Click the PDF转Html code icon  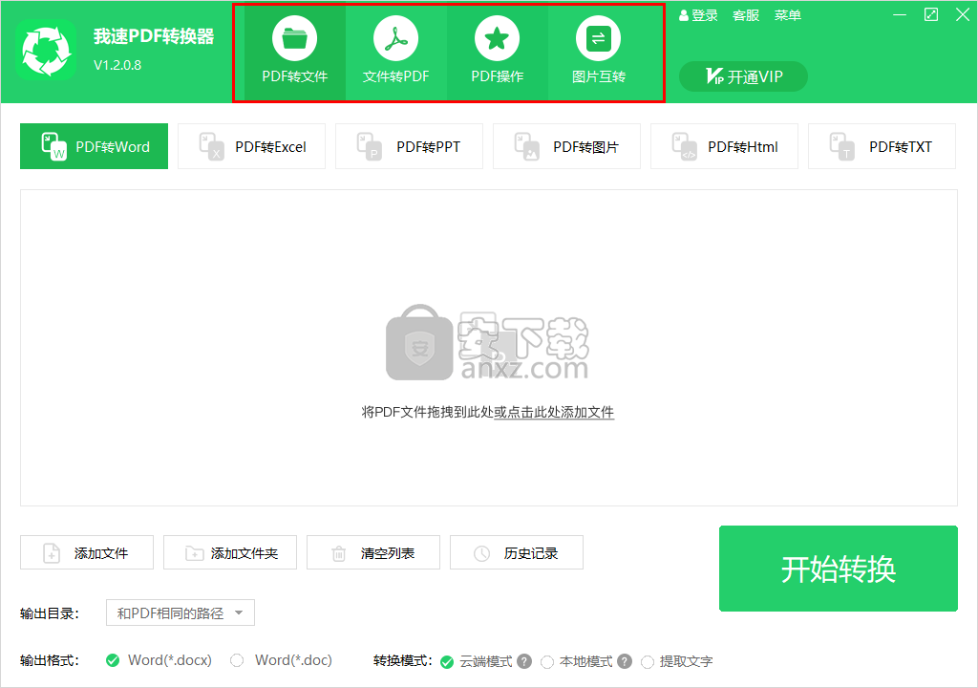(x=684, y=146)
